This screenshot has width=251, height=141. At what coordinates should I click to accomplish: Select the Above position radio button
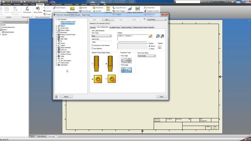[x=149, y=46]
